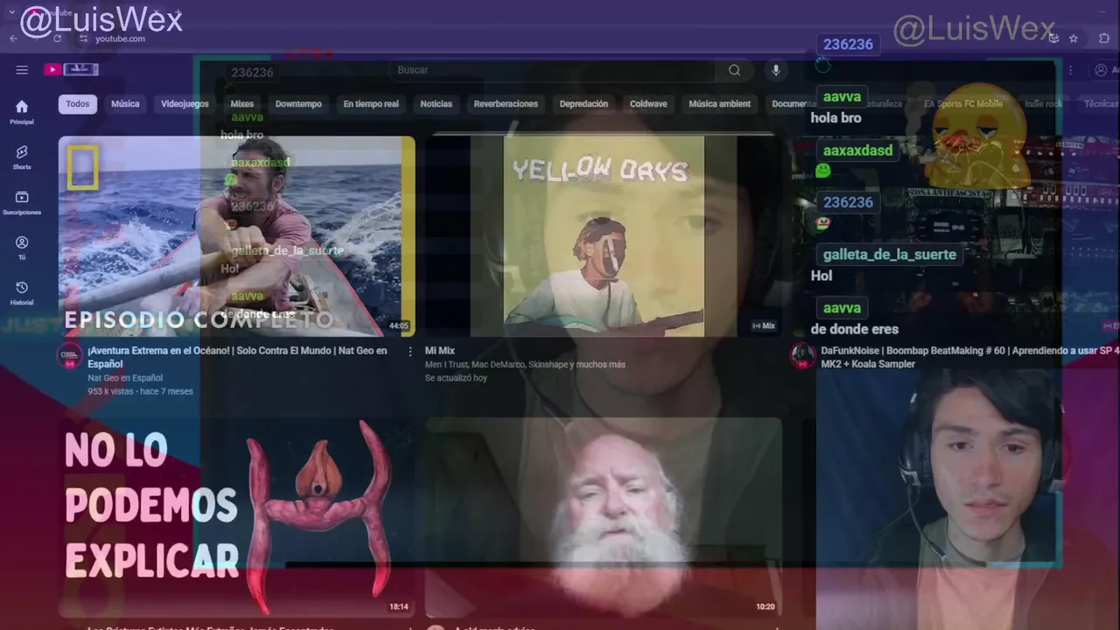Image resolution: width=1120 pixels, height=630 pixels.
Task: Open the Aventura Extrema en el Océano title
Action: click(237, 357)
